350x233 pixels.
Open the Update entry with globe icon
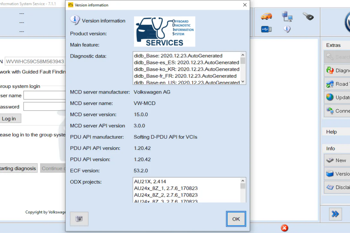click(x=337, y=97)
